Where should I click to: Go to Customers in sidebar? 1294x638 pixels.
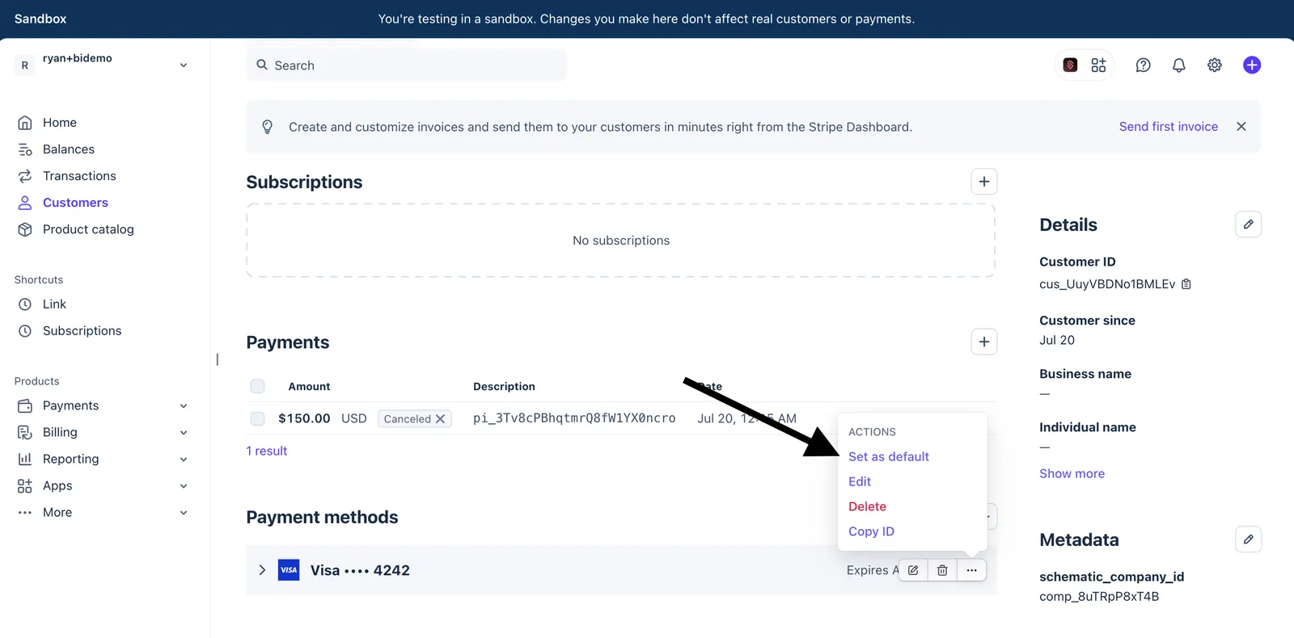click(75, 203)
